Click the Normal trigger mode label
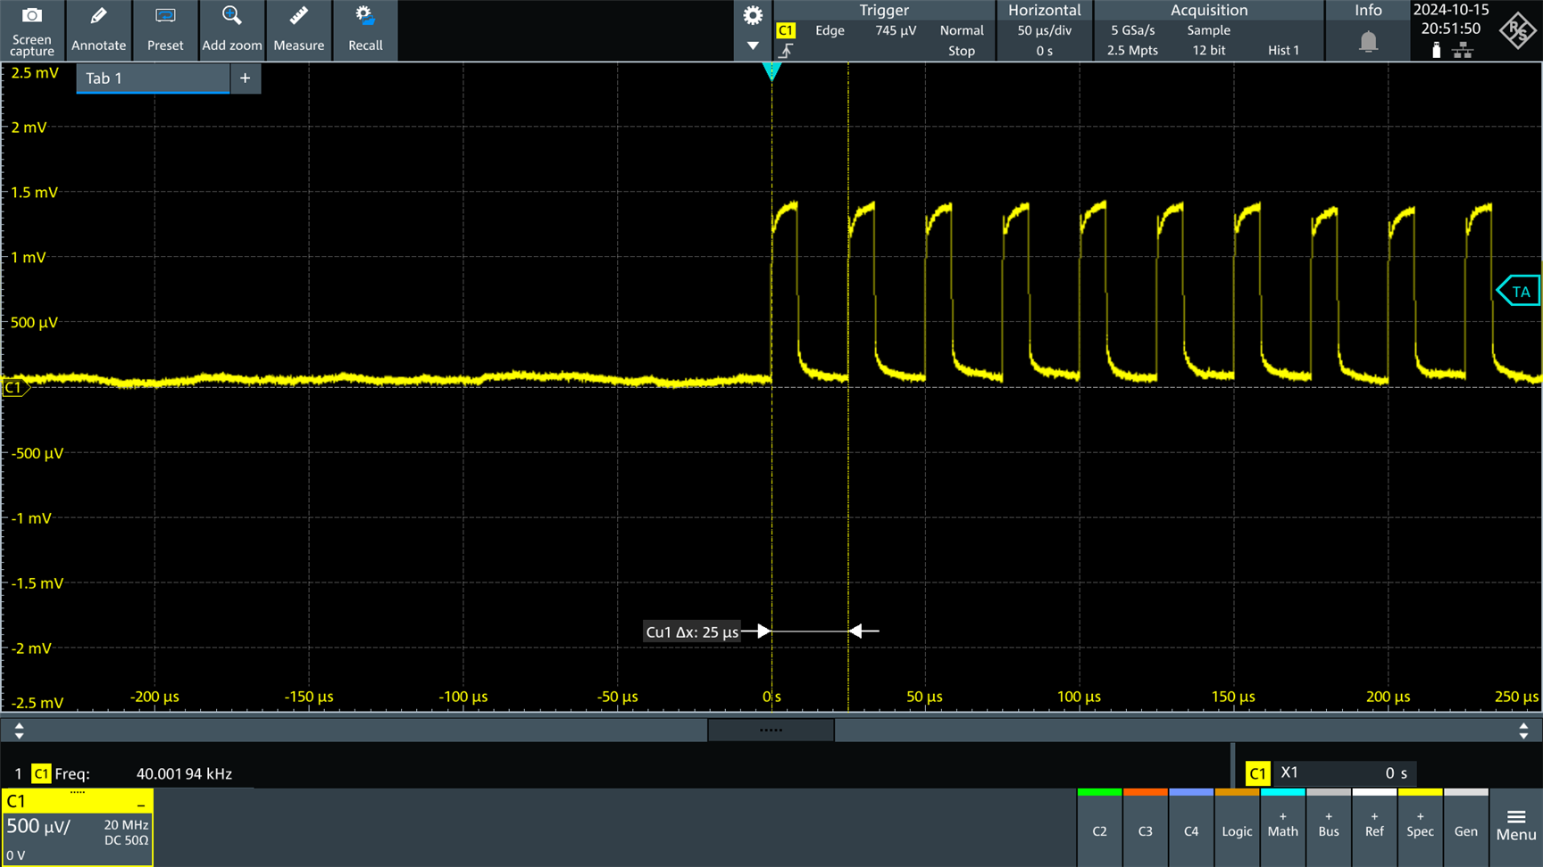Viewport: 1543px width, 867px height. tap(962, 30)
